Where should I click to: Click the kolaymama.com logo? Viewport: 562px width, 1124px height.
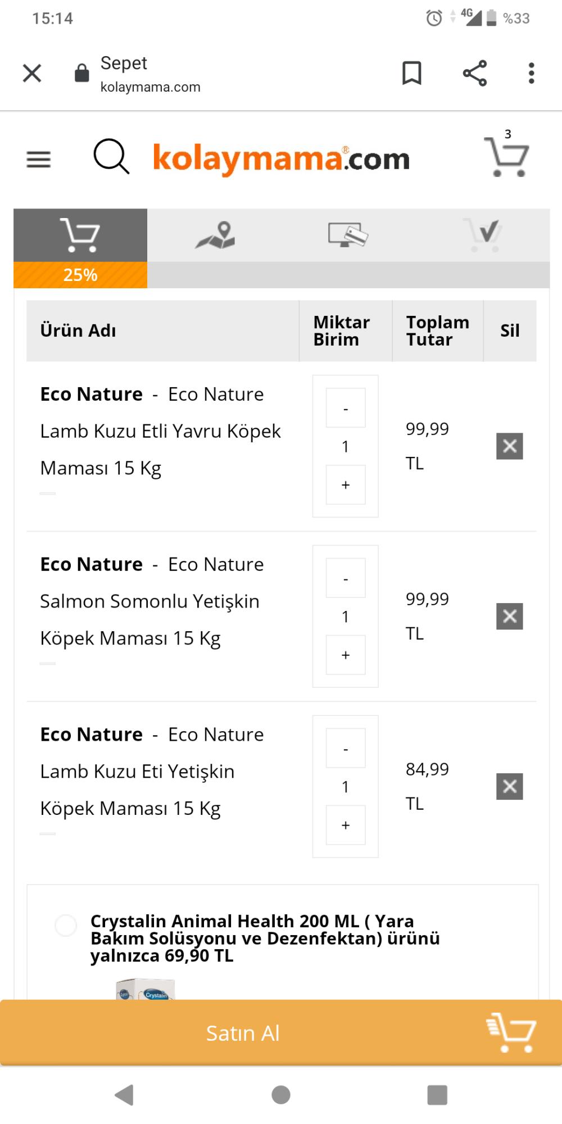click(x=281, y=158)
